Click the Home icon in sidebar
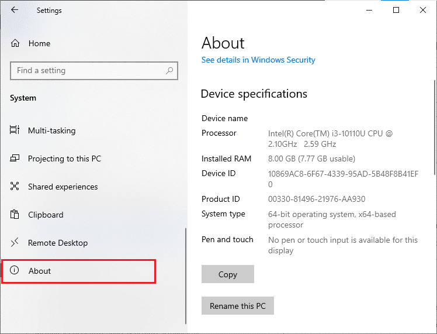The height and width of the screenshot is (334, 437). pos(16,43)
